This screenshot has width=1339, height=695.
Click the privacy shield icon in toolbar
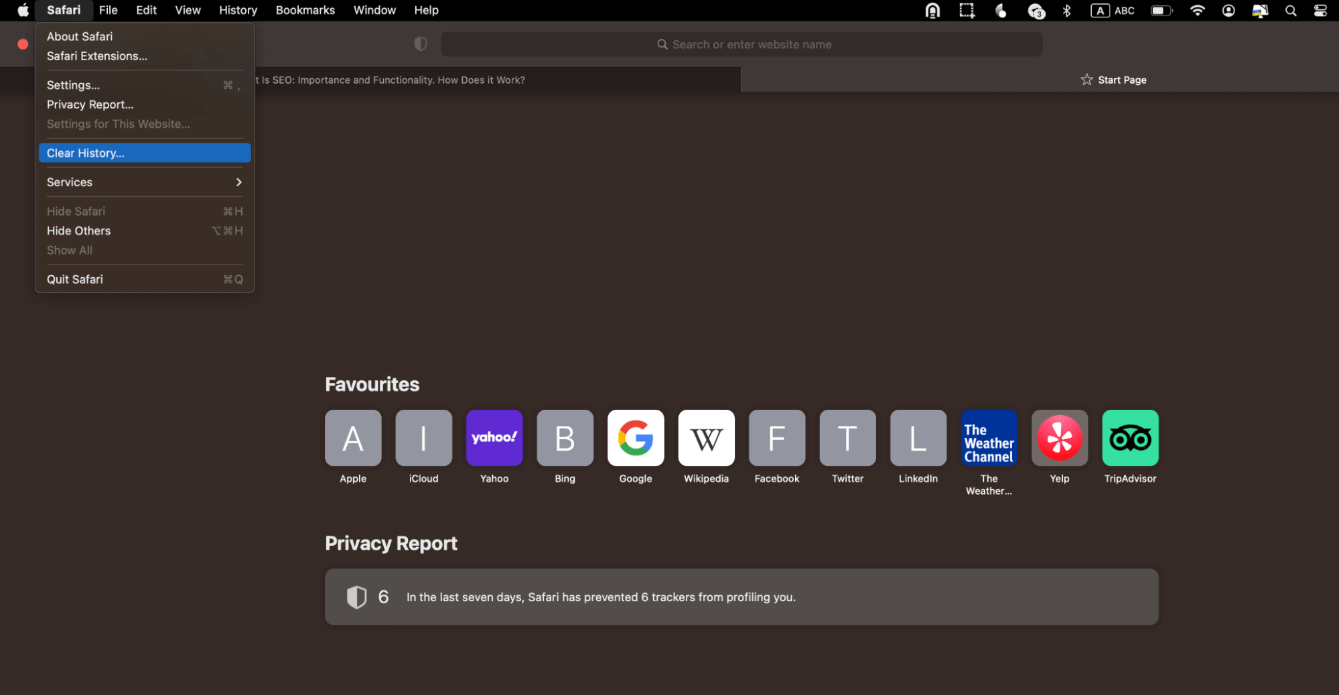click(421, 44)
